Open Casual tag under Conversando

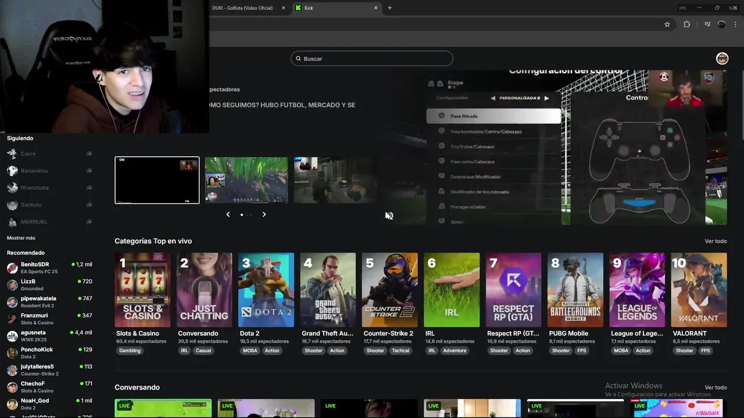203,351
